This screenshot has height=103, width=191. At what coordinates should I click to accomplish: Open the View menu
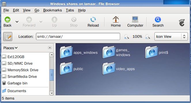27,10
